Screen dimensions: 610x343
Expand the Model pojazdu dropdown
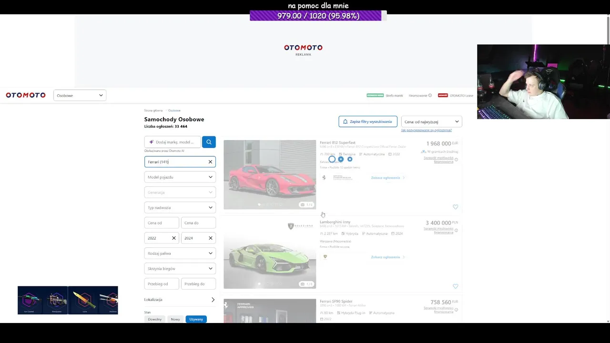(180, 177)
